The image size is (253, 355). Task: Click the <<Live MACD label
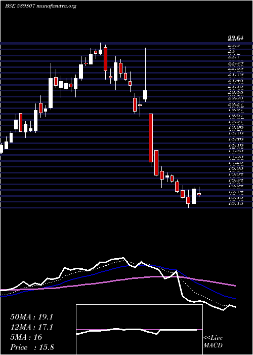[213, 342]
